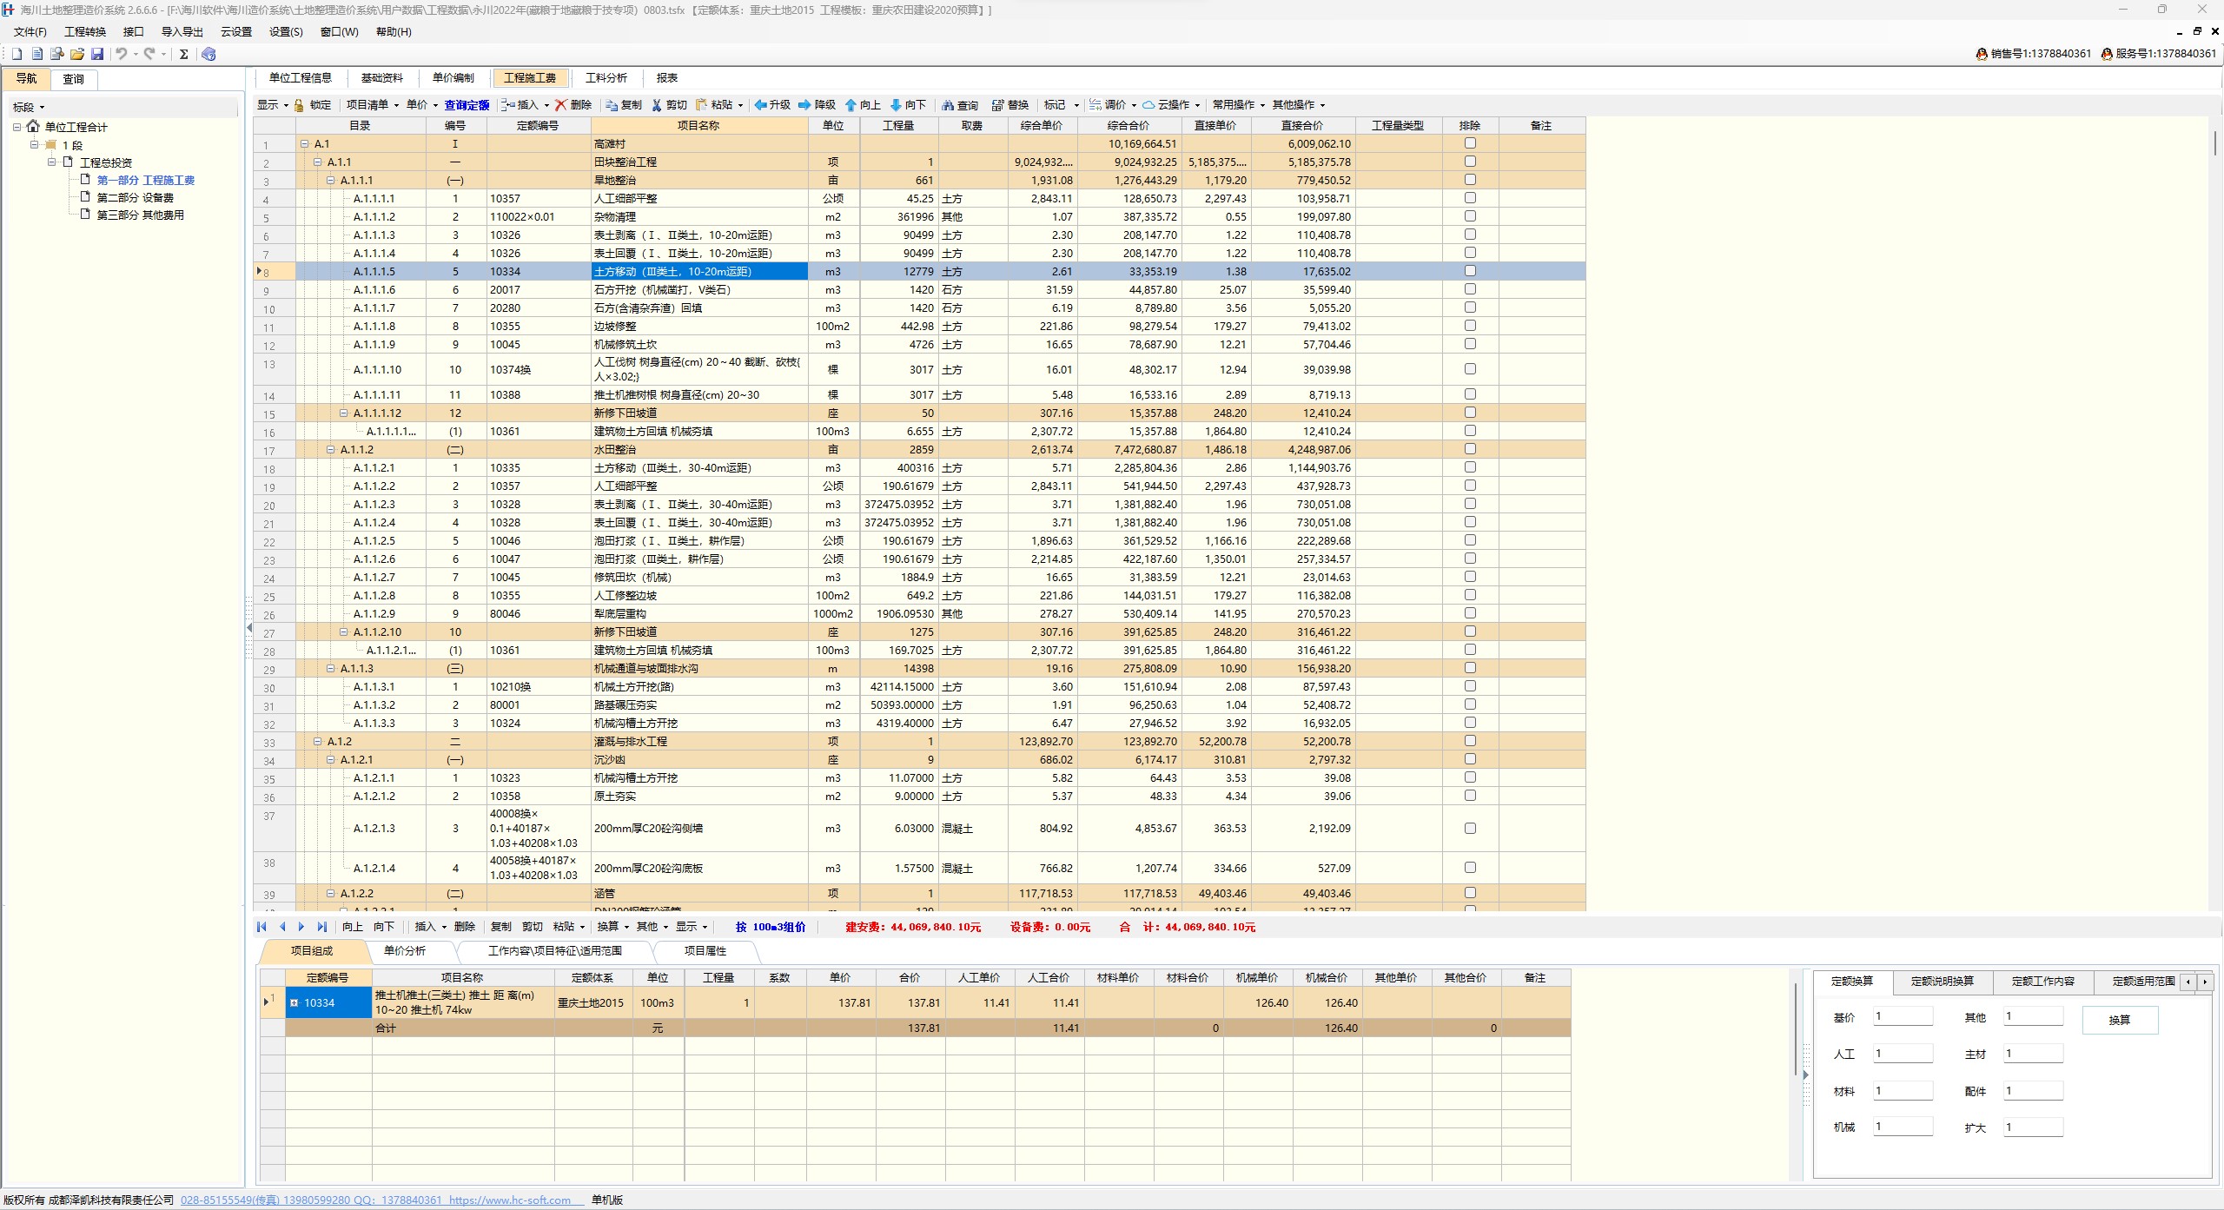Demote the row with the 降级 right arrow
The image size is (2224, 1210).
[804, 105]
